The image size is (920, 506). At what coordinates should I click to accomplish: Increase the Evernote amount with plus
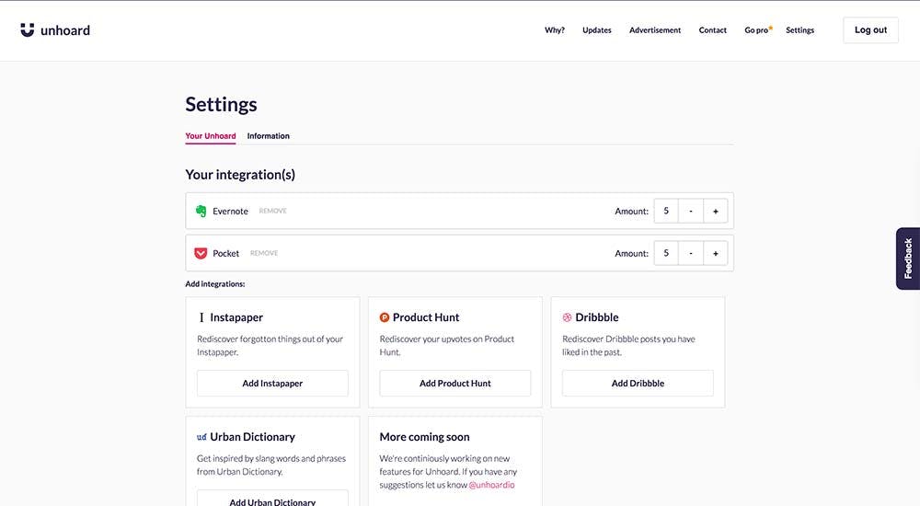(x=716, y=211)
